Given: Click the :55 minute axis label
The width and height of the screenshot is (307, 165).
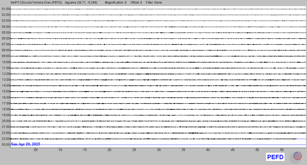Looking at the screenshot, I should click(x=281, y=150).
